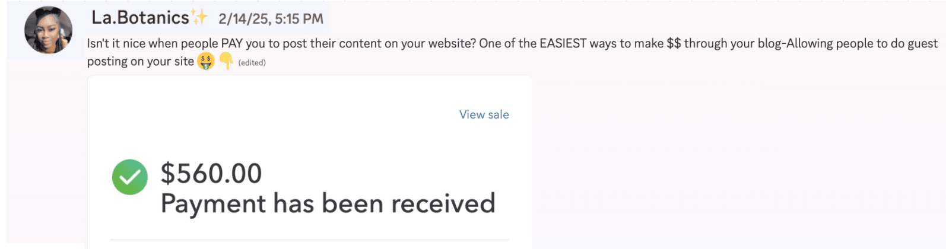
Task: Click "Isn't it nice" at the message start
Action: (x=116, y=43)
